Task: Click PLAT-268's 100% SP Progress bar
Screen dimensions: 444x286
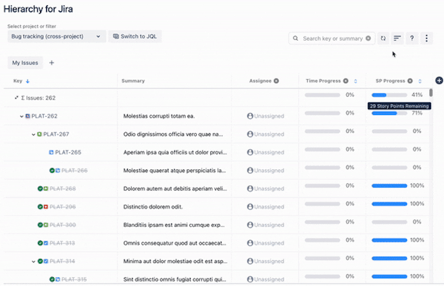Action: (389, 186)
